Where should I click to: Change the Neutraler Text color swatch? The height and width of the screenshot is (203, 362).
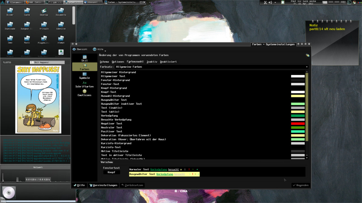point(298,127)
